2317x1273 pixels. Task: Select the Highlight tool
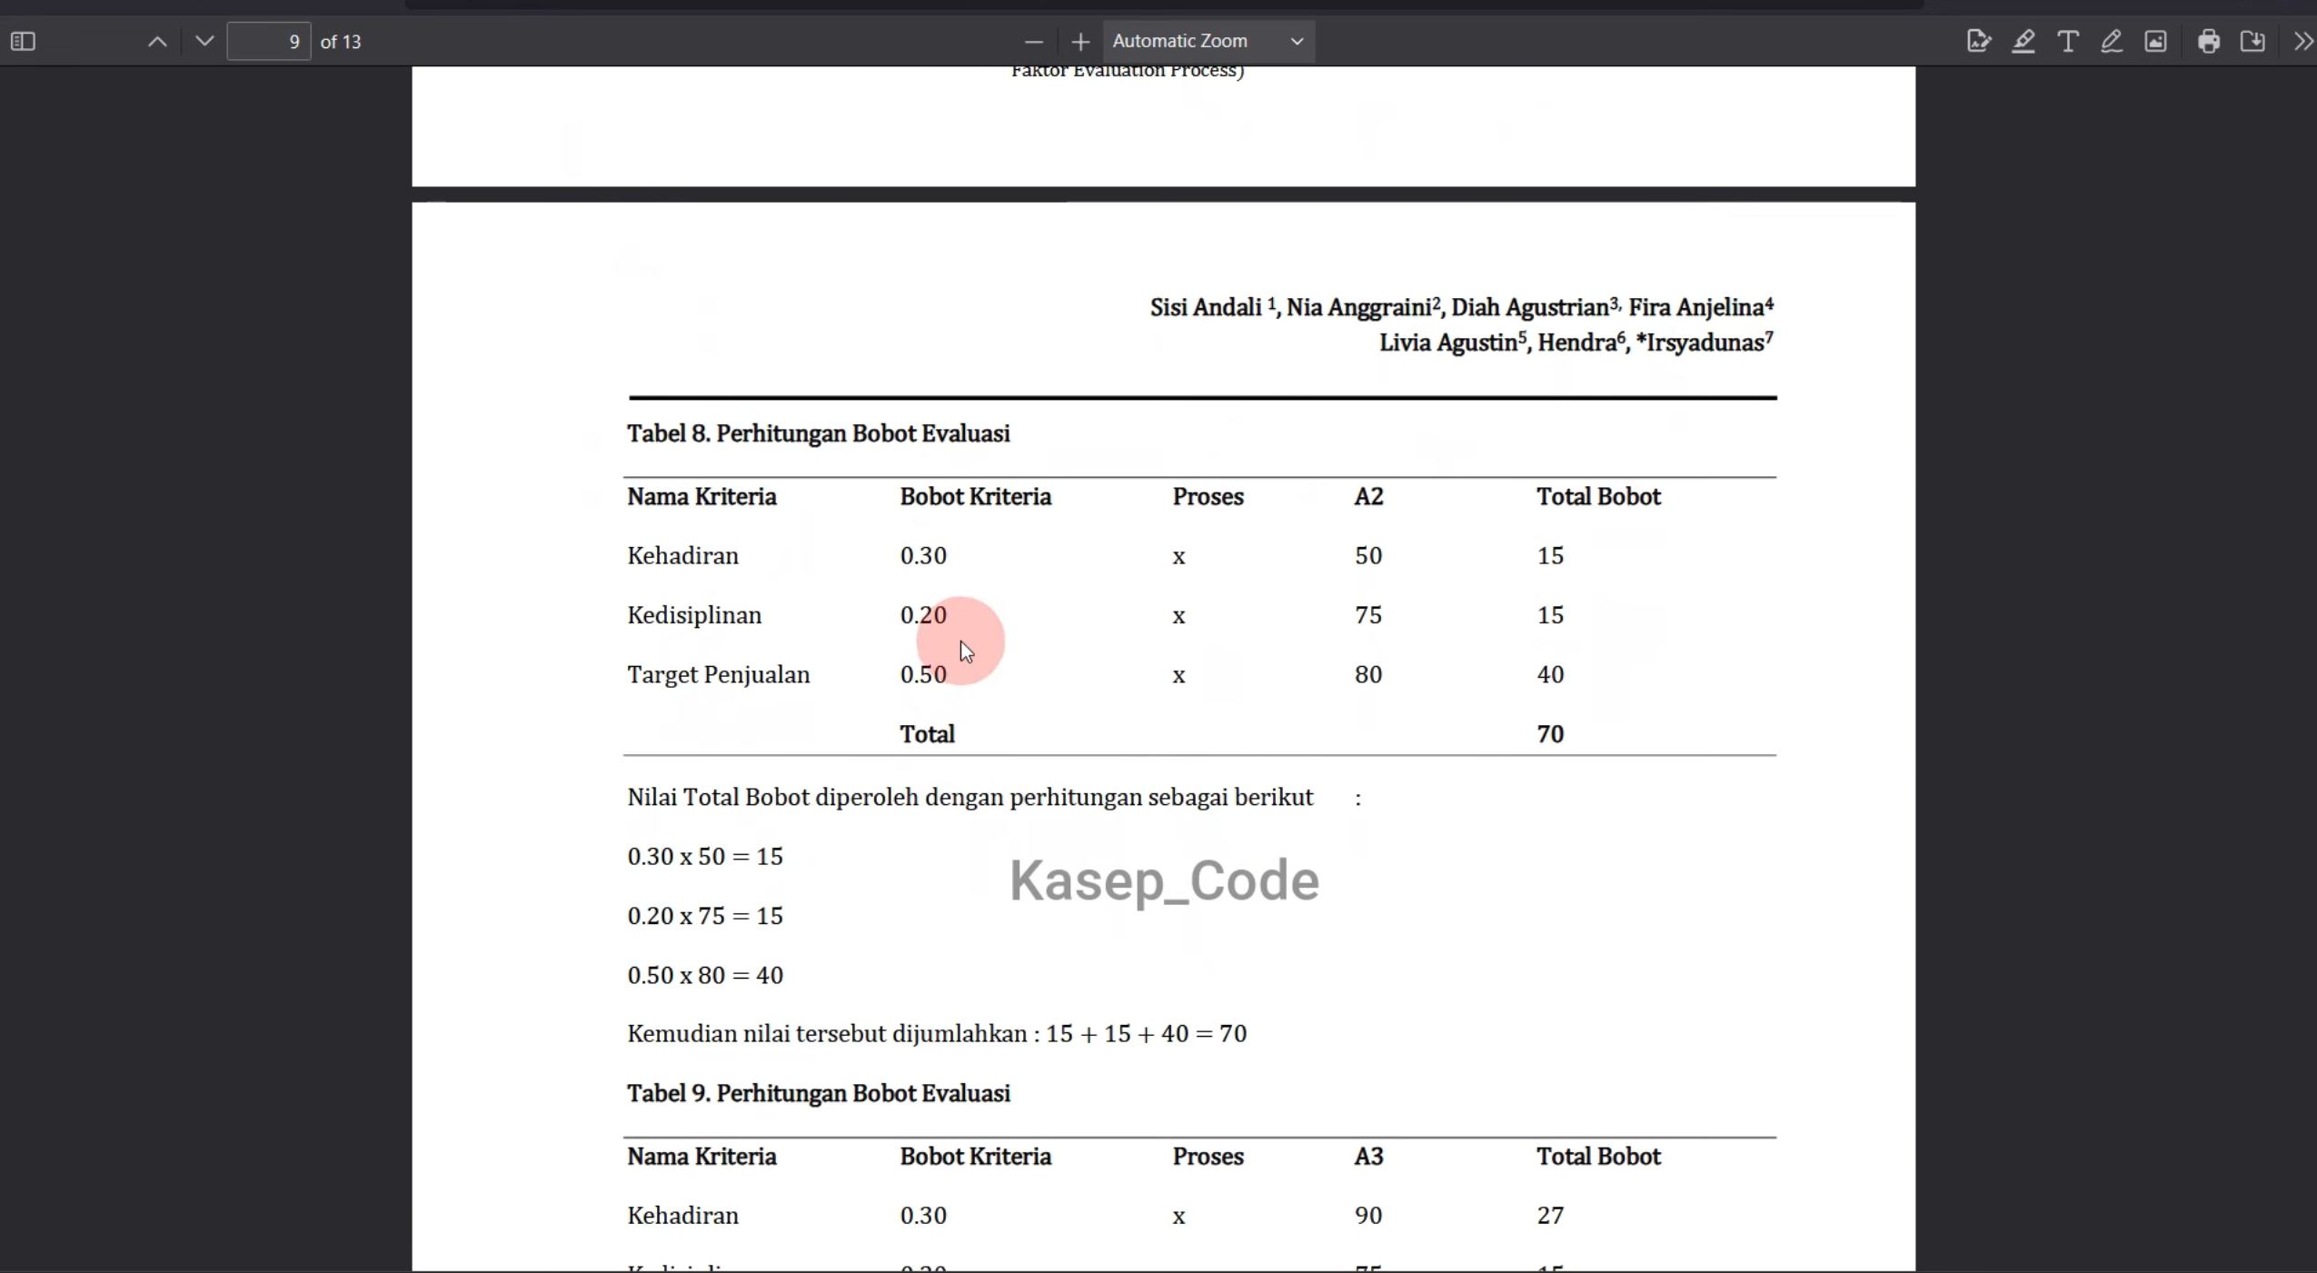pyautogui.click(x=2024, y=42)
